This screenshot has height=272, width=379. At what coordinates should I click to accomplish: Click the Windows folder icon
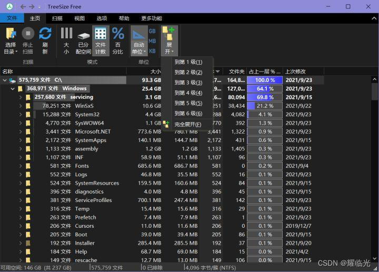(21, 89)
